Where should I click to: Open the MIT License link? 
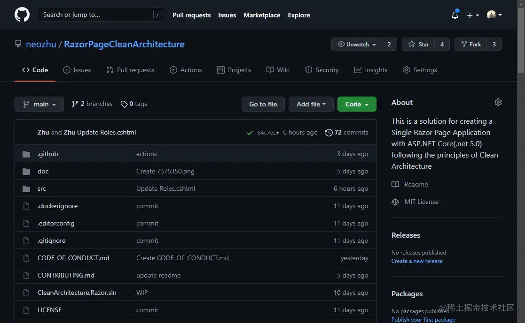pyautogui.click(x=421, y=202)
